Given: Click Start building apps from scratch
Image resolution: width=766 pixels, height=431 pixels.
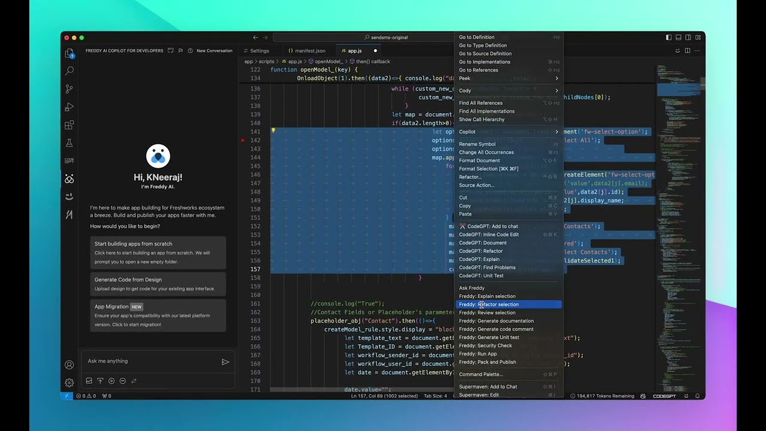Looking at the screenshot, I should (158, 253).
